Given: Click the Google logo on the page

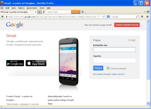Looking at the screenshot, I should coord(15,25).
